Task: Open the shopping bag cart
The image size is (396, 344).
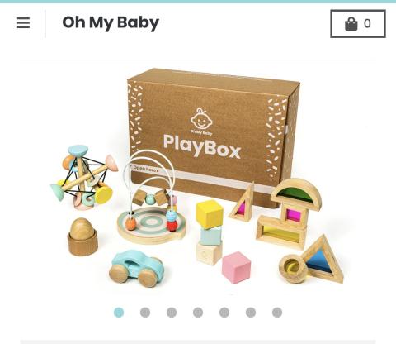Action: tap(358, 24)
